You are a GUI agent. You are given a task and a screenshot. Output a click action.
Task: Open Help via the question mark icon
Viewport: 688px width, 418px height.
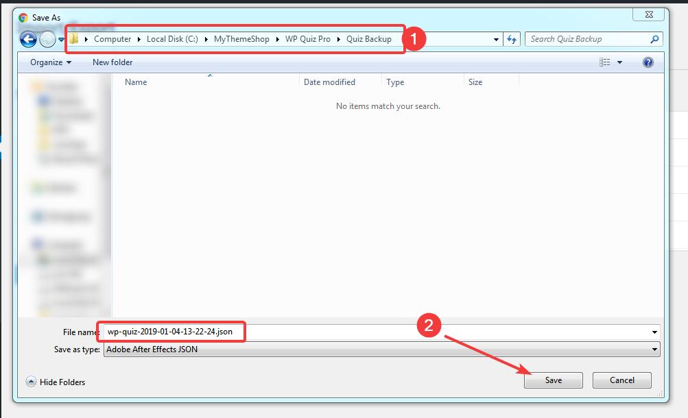tap(648, 62)
